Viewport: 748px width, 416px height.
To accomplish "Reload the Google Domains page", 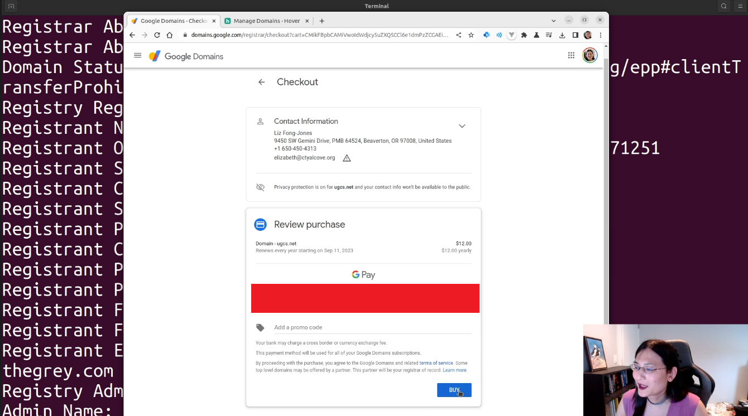I will pyautogui.click(x=157, y=35).
